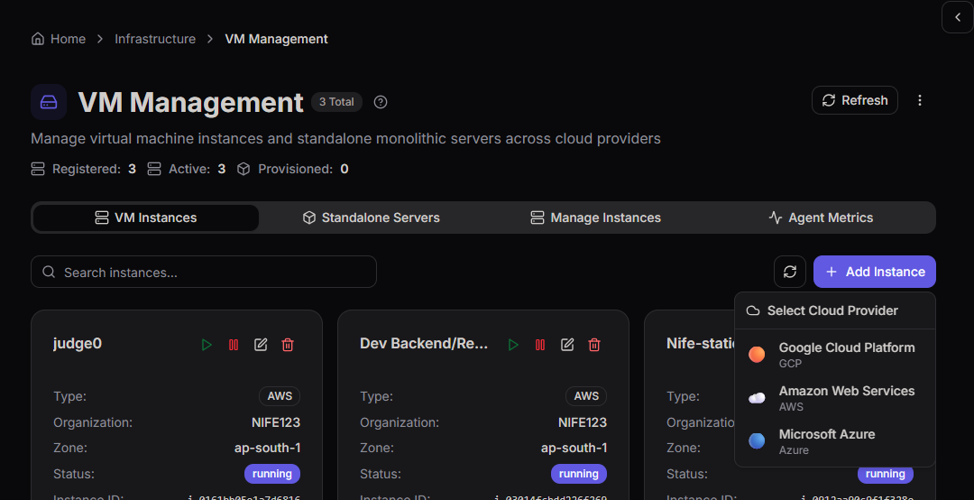
Task: Click the AWS type badge on judge0
Action: tap(280, 396)
